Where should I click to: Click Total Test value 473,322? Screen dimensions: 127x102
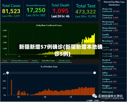click(86, 12)
